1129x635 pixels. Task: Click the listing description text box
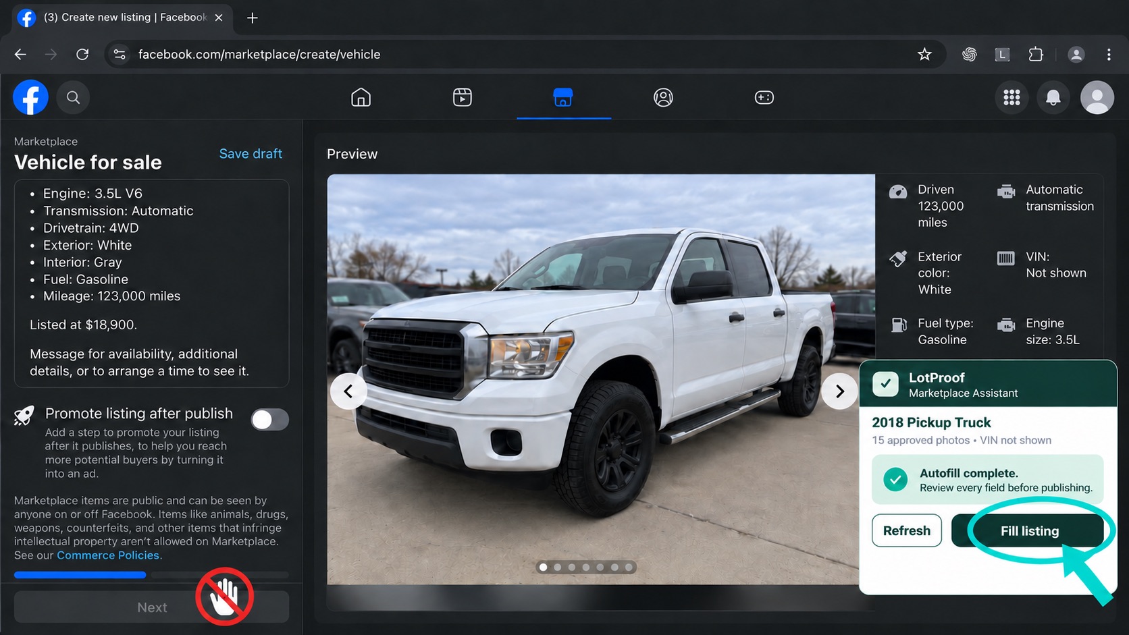[152, 283]
